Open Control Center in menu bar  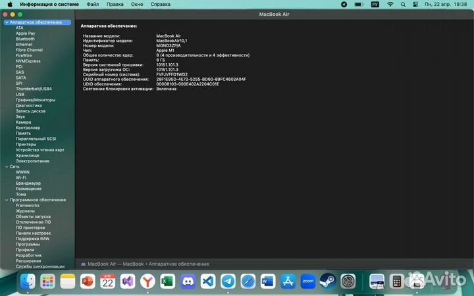[415, 5]
